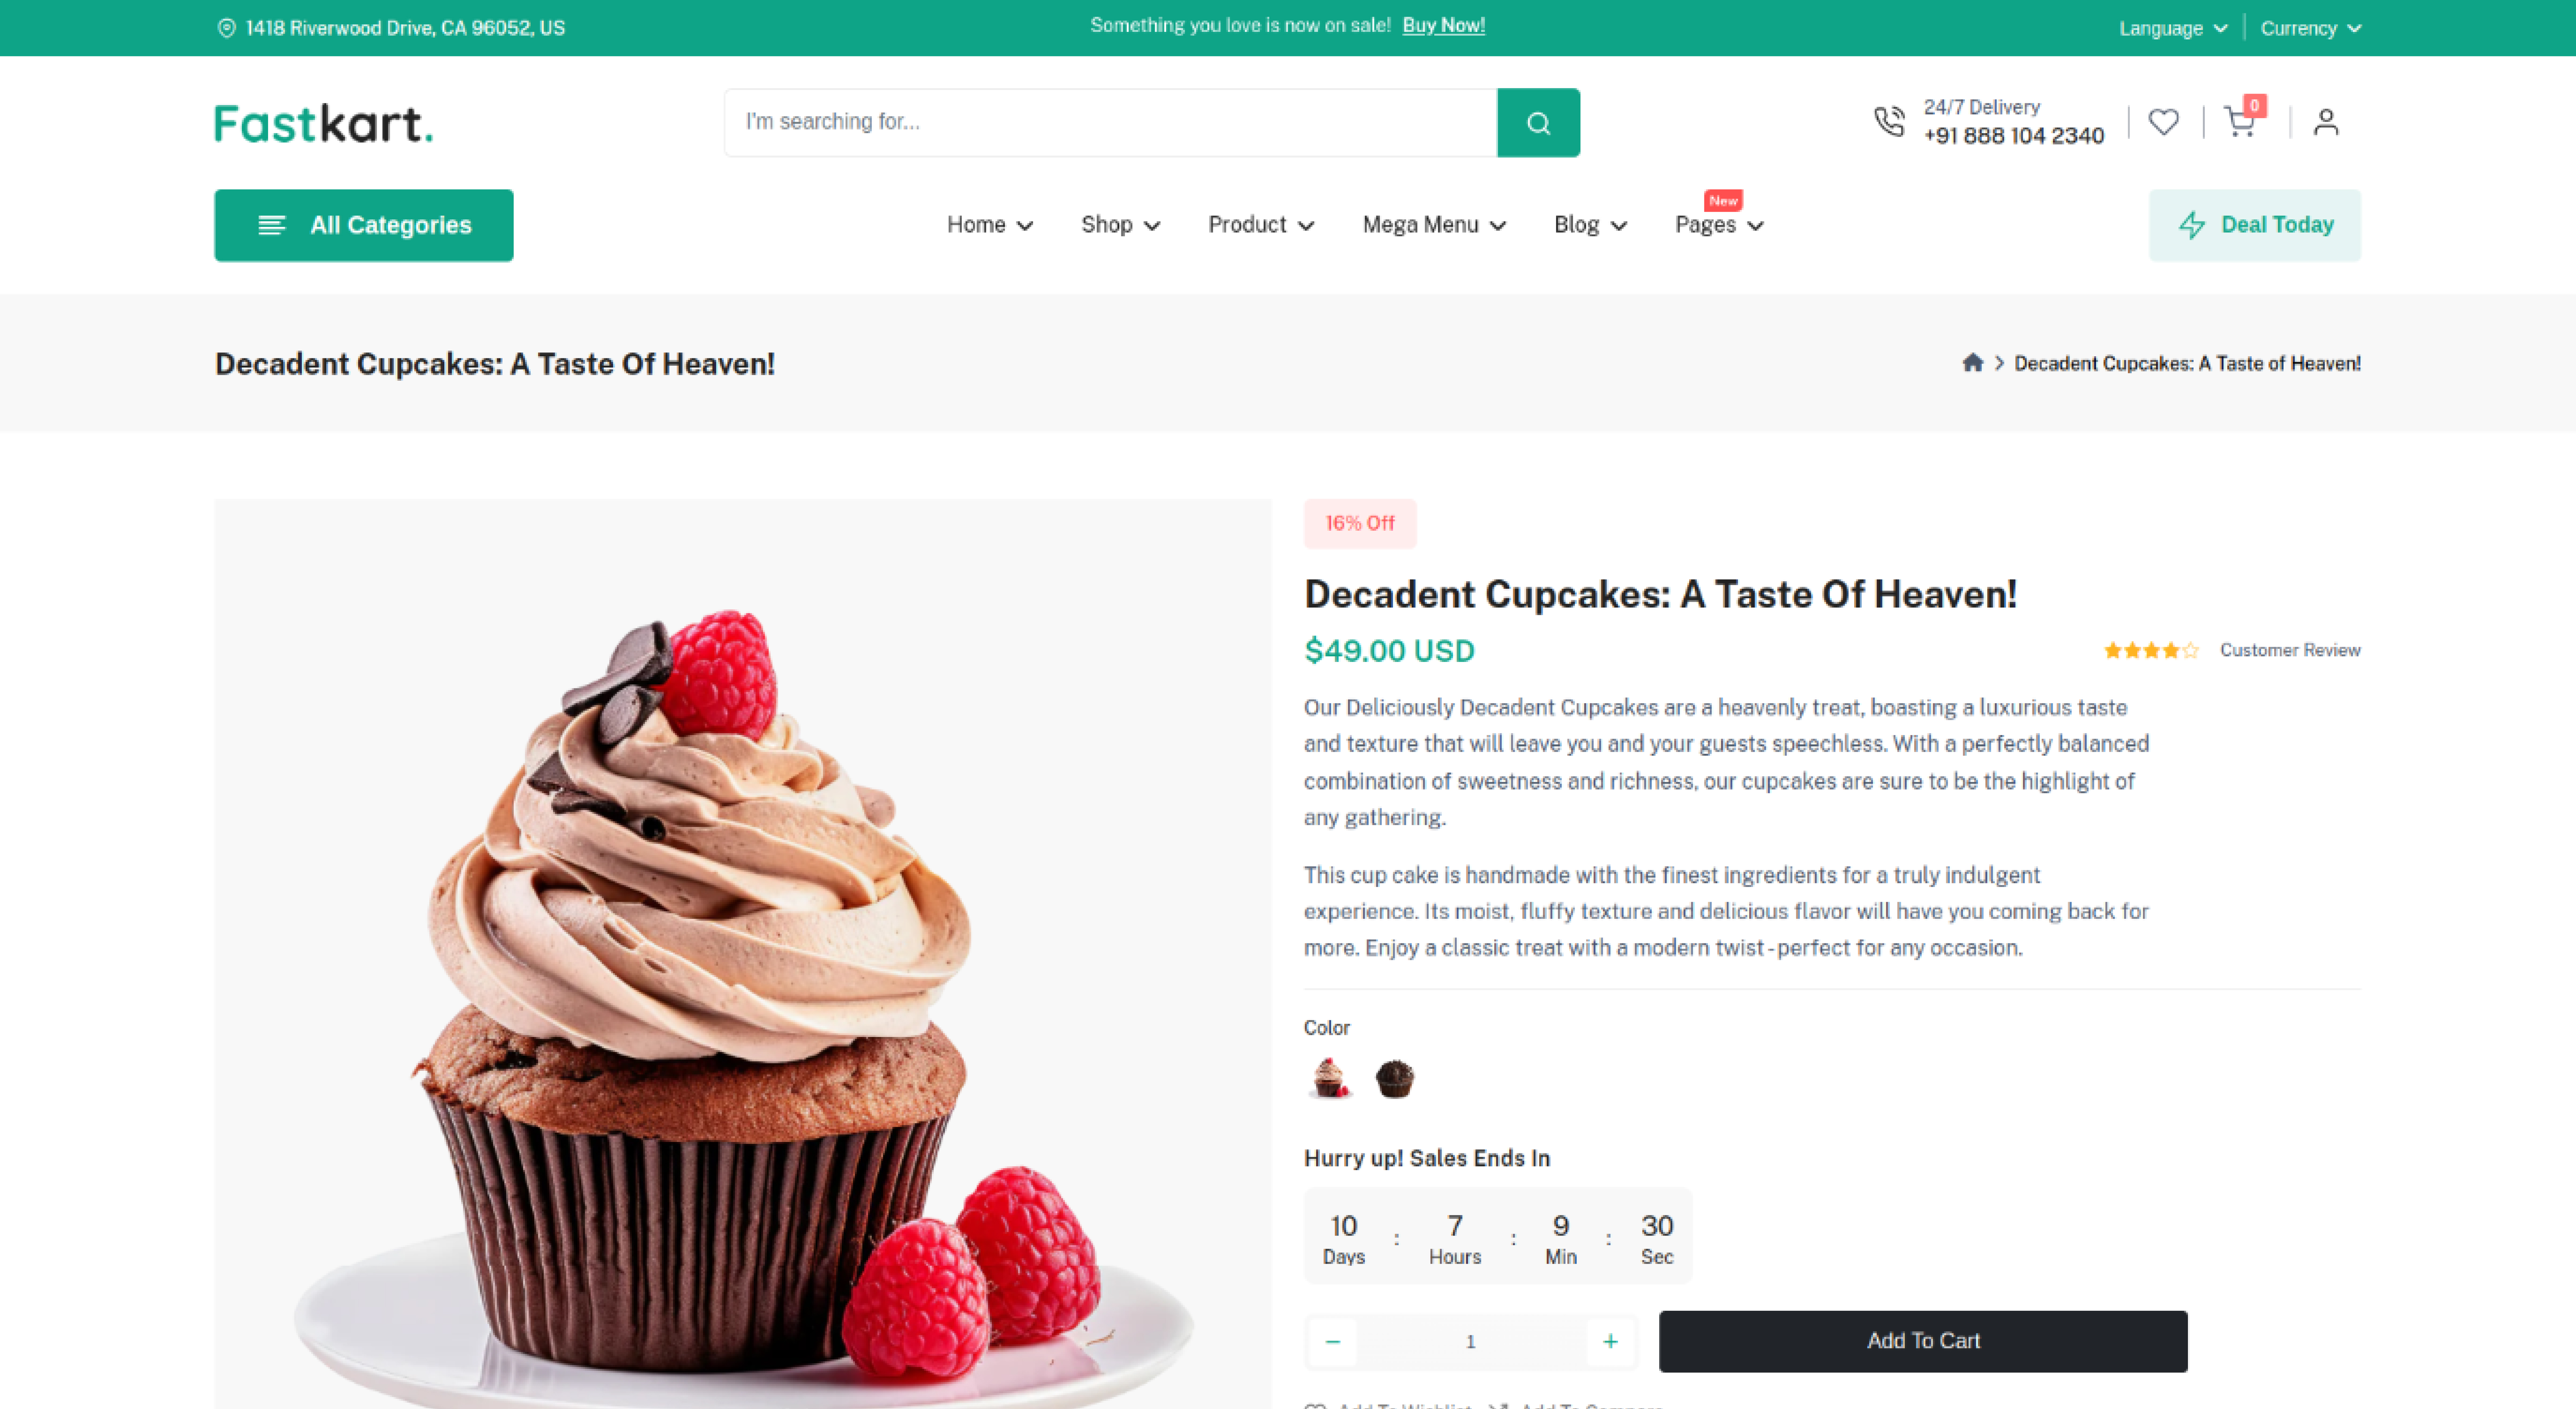The height and width of the screenshot is (1409, 2576).
Task: Open the All Categories menu
Action: [x=364, y=225]
